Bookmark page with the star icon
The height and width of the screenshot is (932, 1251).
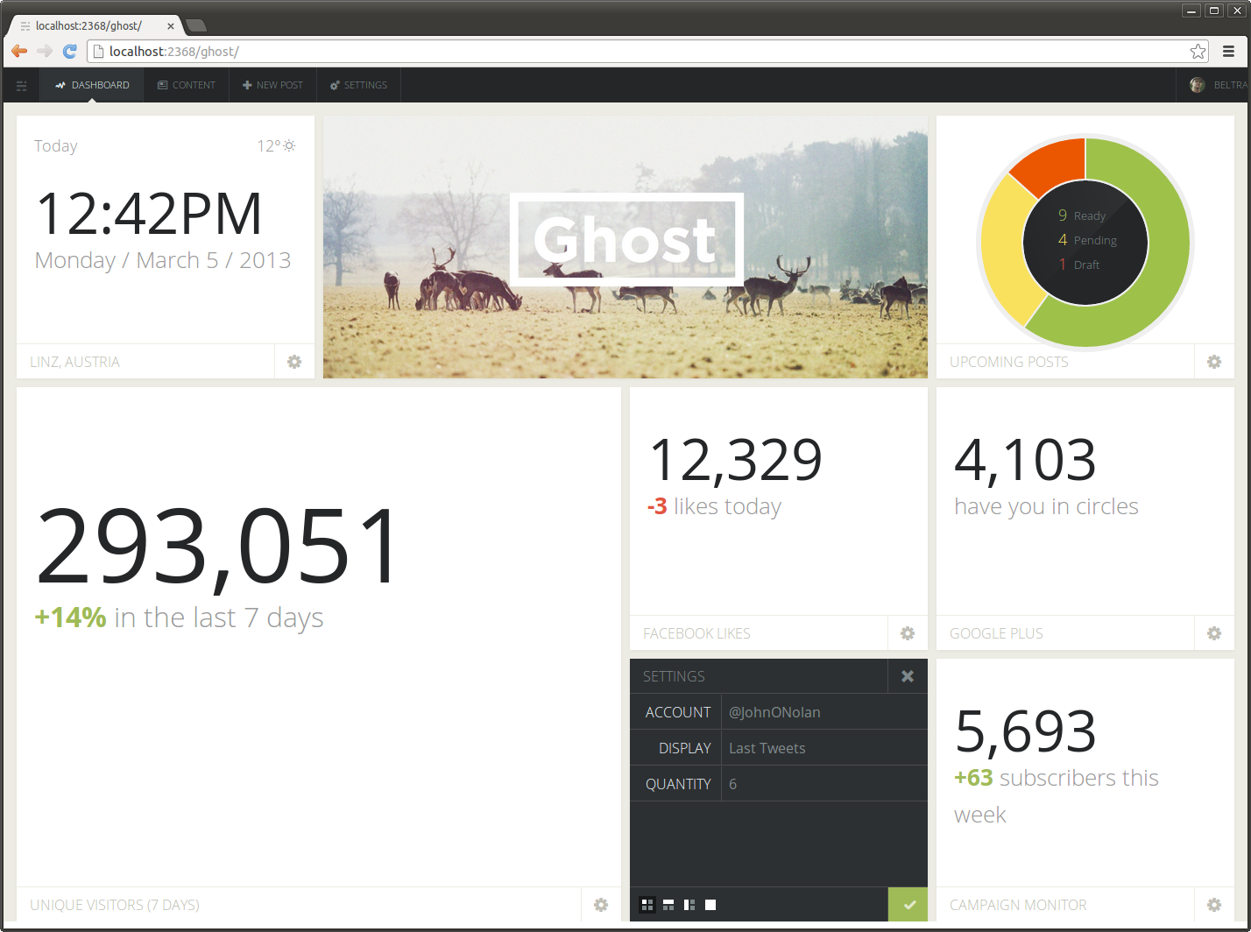[1198, 52]
